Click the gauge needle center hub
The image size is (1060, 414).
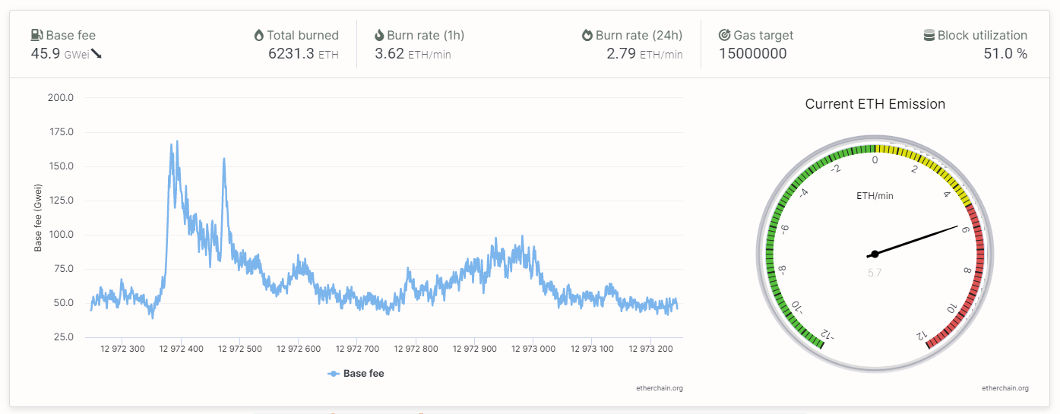(x=875, y=254)
